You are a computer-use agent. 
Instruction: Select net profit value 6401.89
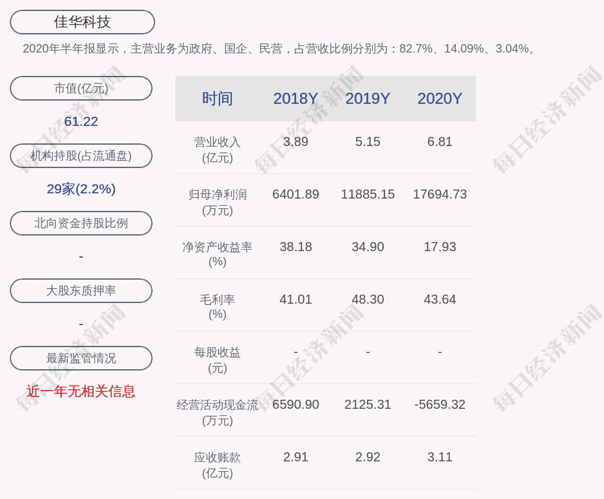[x=296, y=194]
